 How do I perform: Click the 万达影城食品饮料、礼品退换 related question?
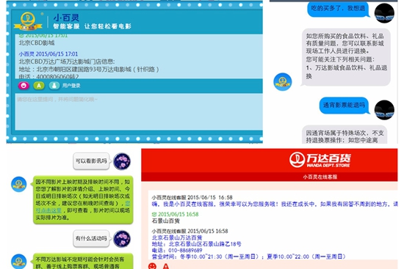point(347,72)
